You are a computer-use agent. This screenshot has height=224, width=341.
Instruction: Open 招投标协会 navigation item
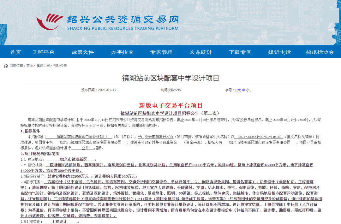[x=320, y=52]
